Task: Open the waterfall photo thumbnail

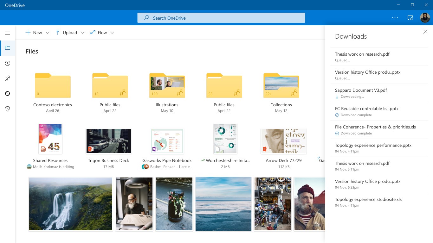Action: pos(71,204)
